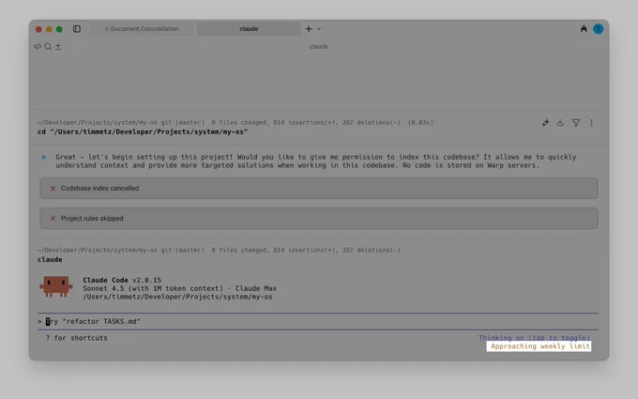Click the download icon on the cd block
Viewport: 638px width, 399px height.
pyautogui.click(x=560, y=123)
